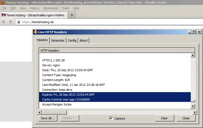Click the Replay... button
The height and width of the screenshot is (128, 203).
[69, 118]
